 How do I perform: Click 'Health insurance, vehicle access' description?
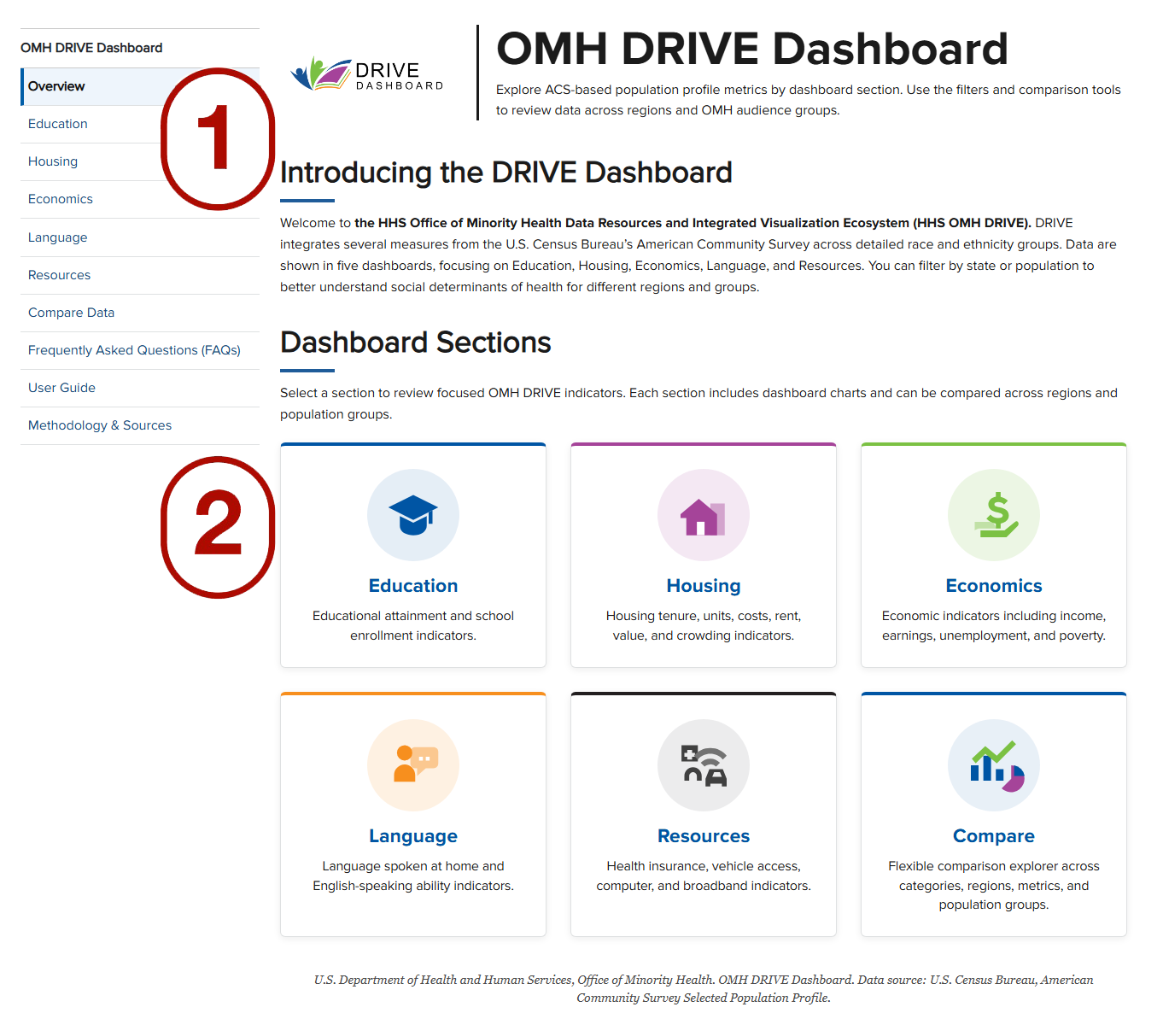point(704,875)
